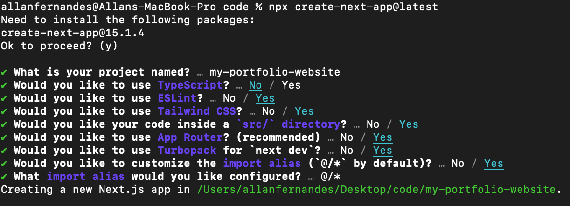Select the 'create-next-app@15.1.4' package line
Viewport: 570px width, 206px height.
coord(73,33)
